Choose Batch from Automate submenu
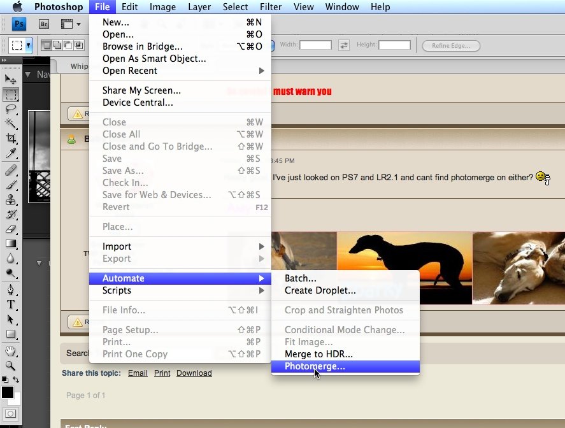This screenshot has width=565, height=428. click(x=345, y=278)
